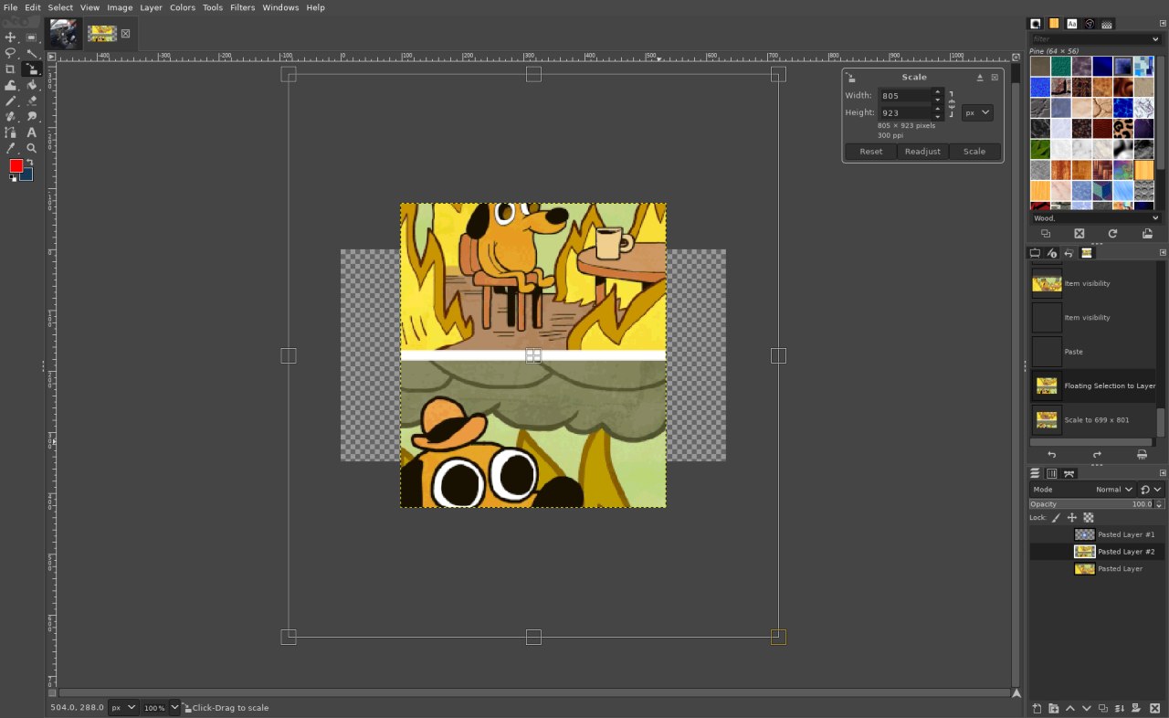Open the zoom percentage dropdown at 100%
The width and height of the screenshot is (1169, 718).
162,707
